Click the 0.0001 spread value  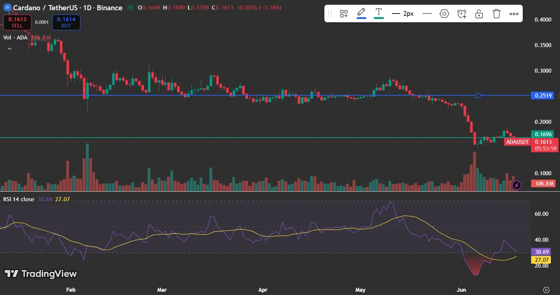42,22
